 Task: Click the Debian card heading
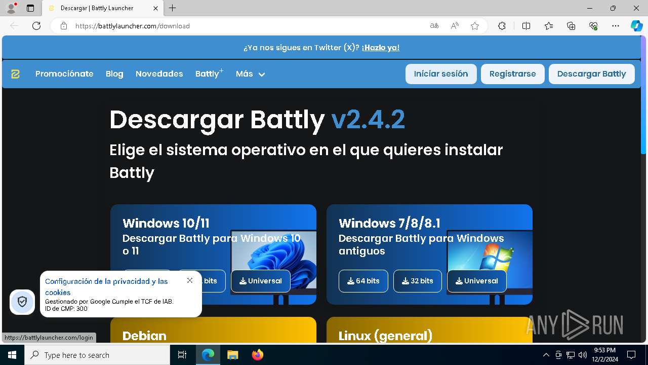click(x=144, y=336)
